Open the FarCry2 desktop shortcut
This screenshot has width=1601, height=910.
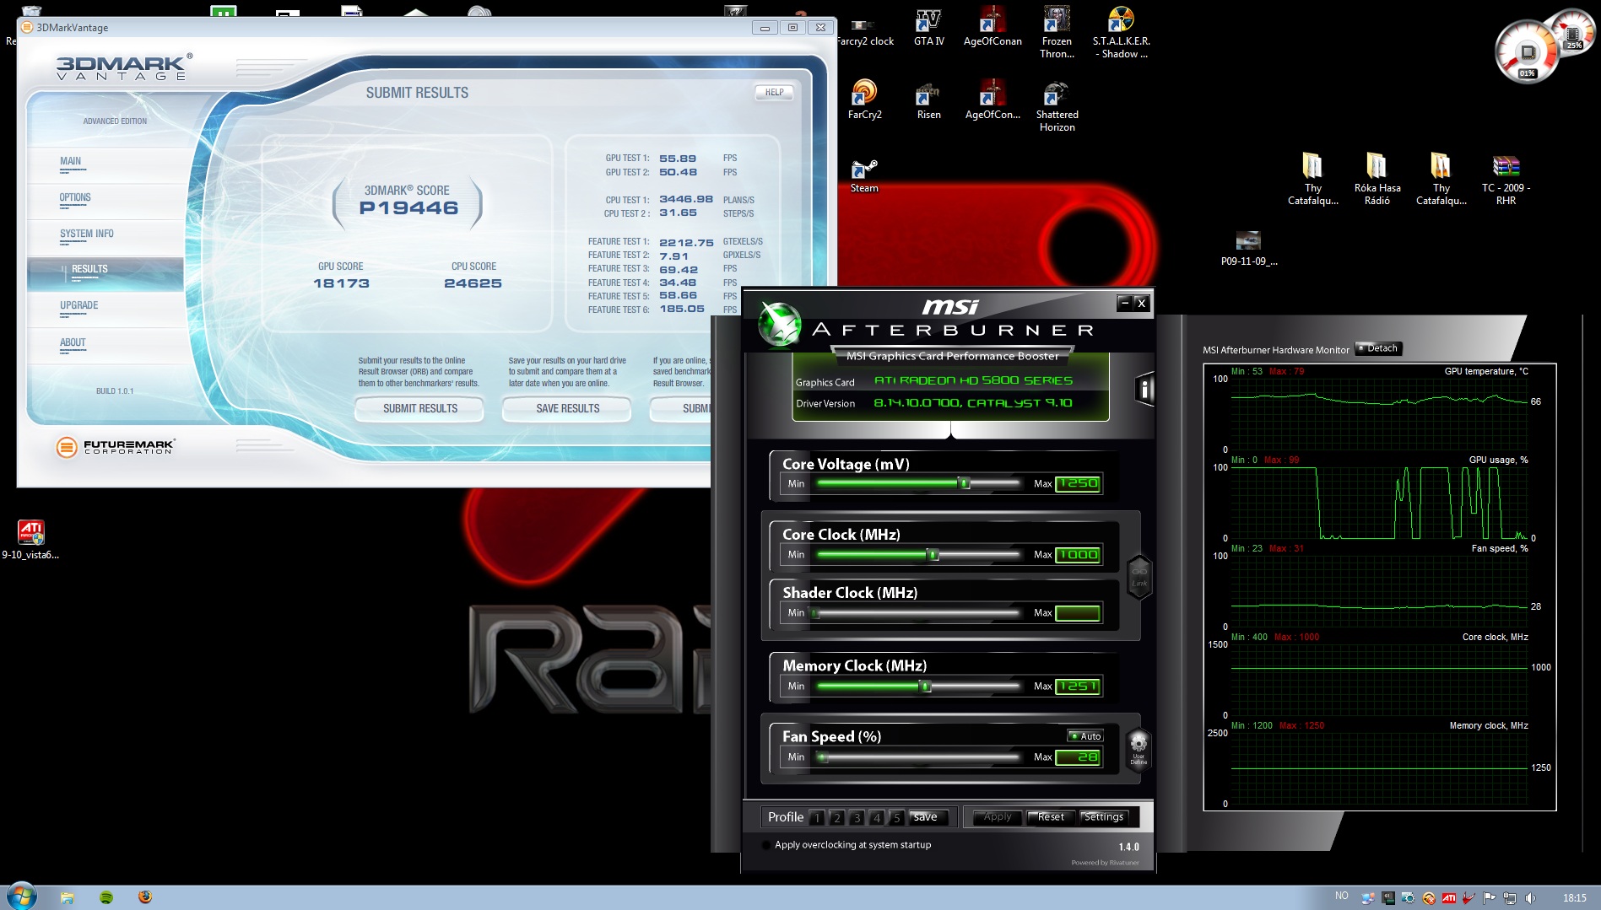click(x=864, y=100)
